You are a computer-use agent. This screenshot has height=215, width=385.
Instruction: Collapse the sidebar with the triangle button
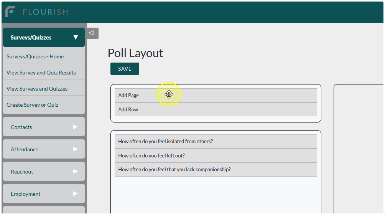coord(91,33)
